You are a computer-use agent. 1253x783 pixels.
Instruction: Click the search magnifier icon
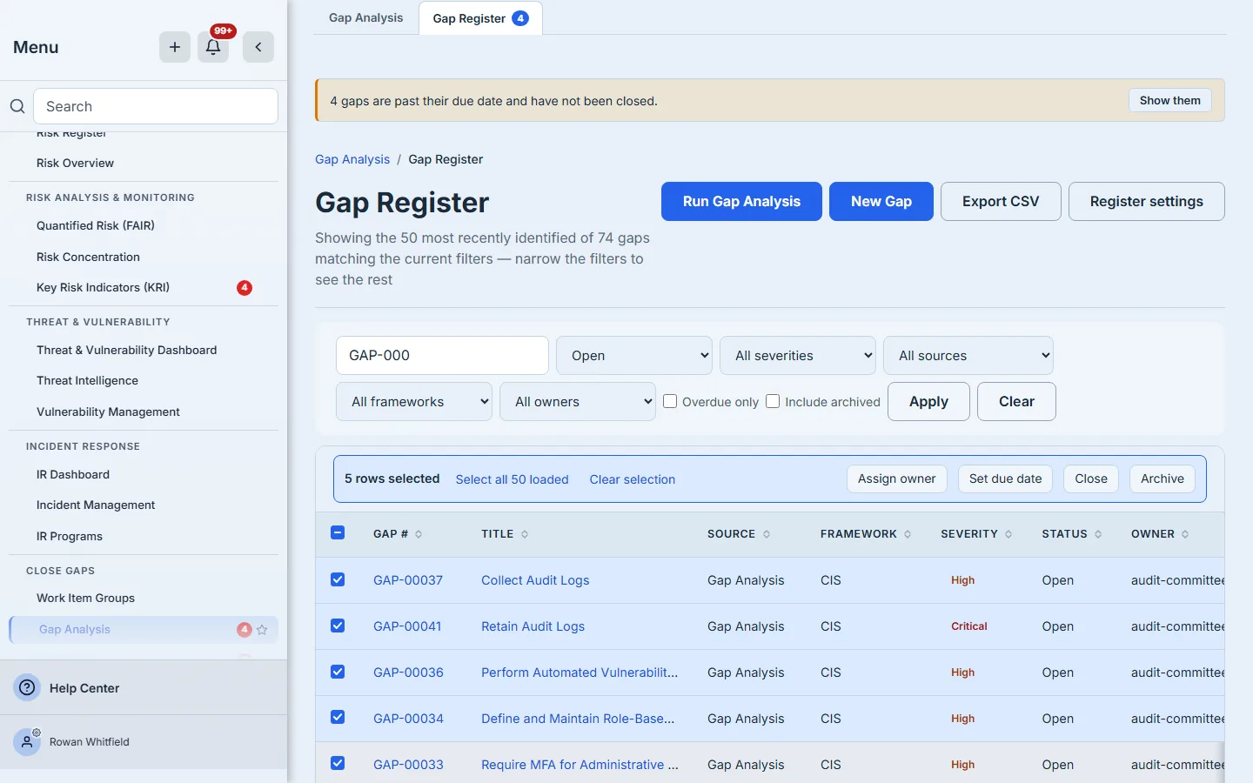pyautogui.click(x=17, y=106)
